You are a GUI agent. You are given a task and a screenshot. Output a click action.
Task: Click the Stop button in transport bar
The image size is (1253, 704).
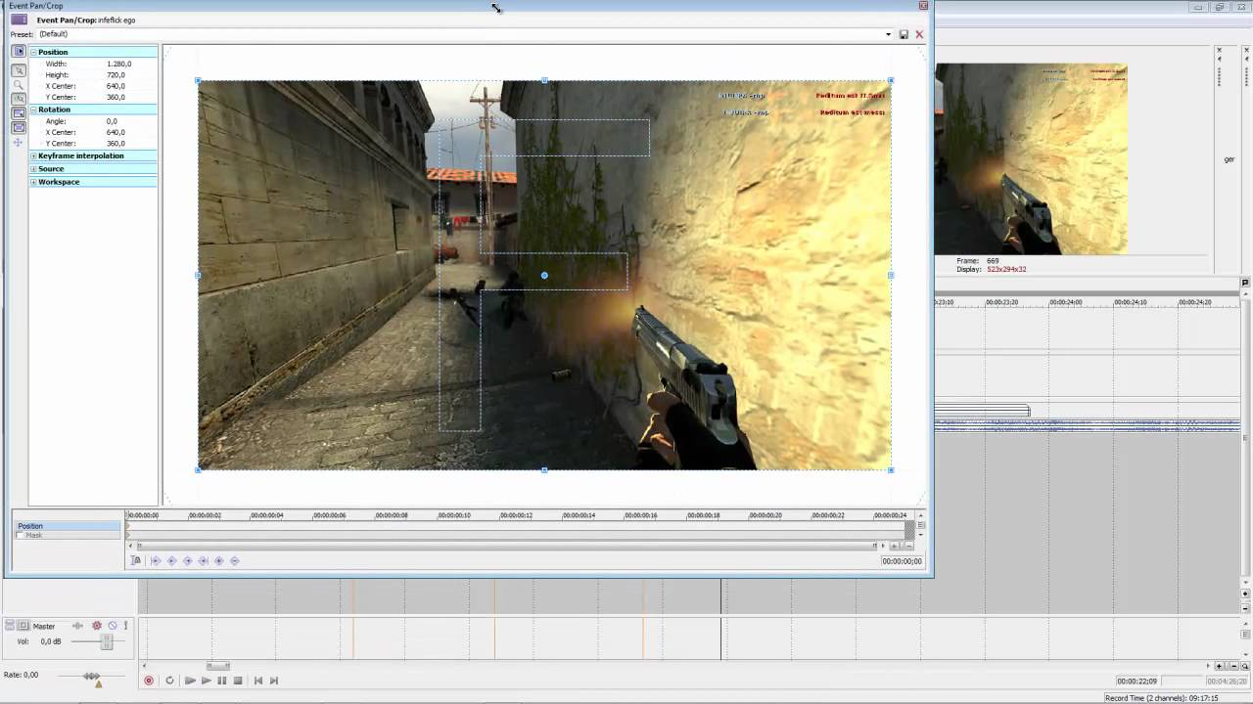click(x=238, y=681)
